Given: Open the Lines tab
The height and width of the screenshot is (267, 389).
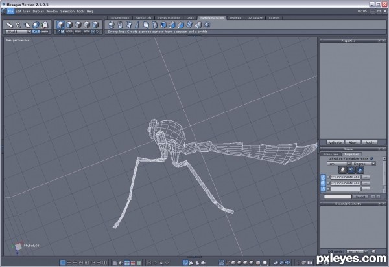Looking at the screenshot, I should tap(190, 18).
